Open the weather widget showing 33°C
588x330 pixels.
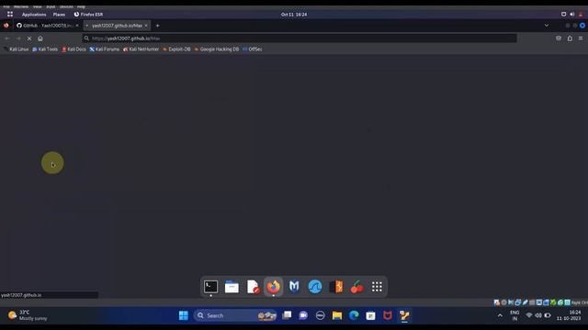(28, 315)
